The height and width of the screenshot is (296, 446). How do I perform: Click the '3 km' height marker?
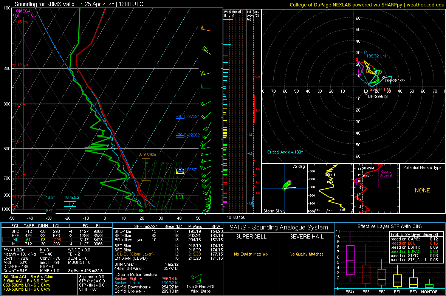click(21, 175)
